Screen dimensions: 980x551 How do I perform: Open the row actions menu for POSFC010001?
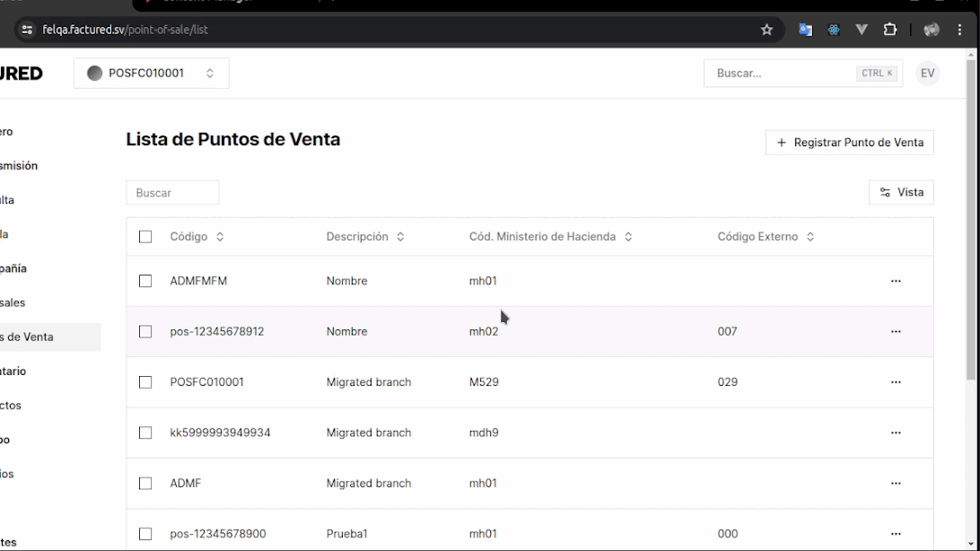(896, 381)
